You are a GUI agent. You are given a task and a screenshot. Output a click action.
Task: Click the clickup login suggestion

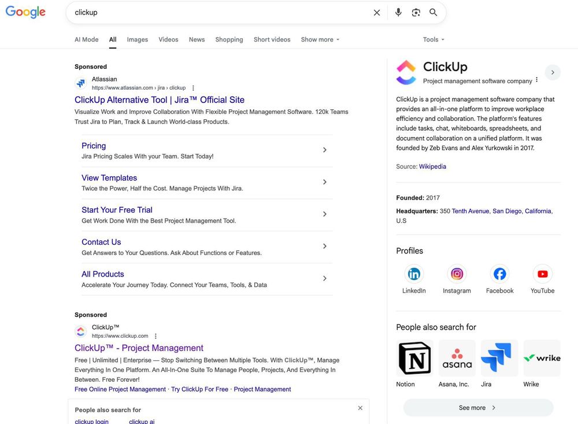pyautogui.click(x=92, y=421)
